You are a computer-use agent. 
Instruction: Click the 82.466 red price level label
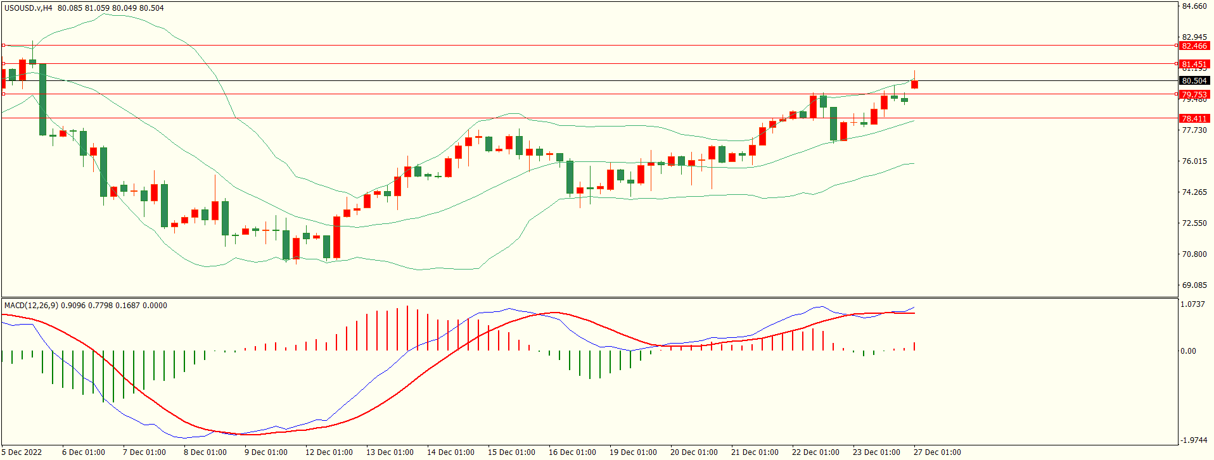(1194, 46)
